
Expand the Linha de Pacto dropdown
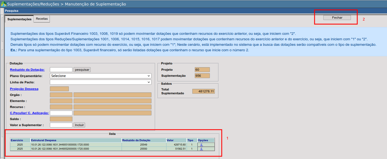click(101, 82)
